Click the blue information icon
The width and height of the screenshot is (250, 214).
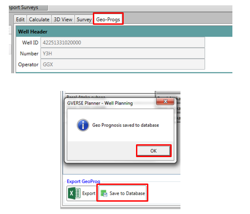[83, 125]
